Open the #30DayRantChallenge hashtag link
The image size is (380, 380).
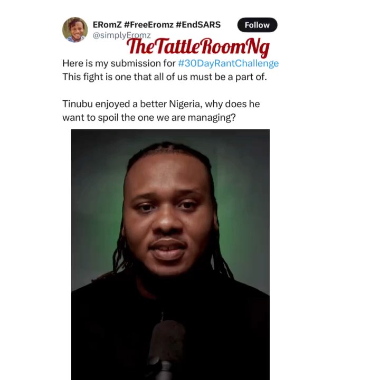pos(228,63)
